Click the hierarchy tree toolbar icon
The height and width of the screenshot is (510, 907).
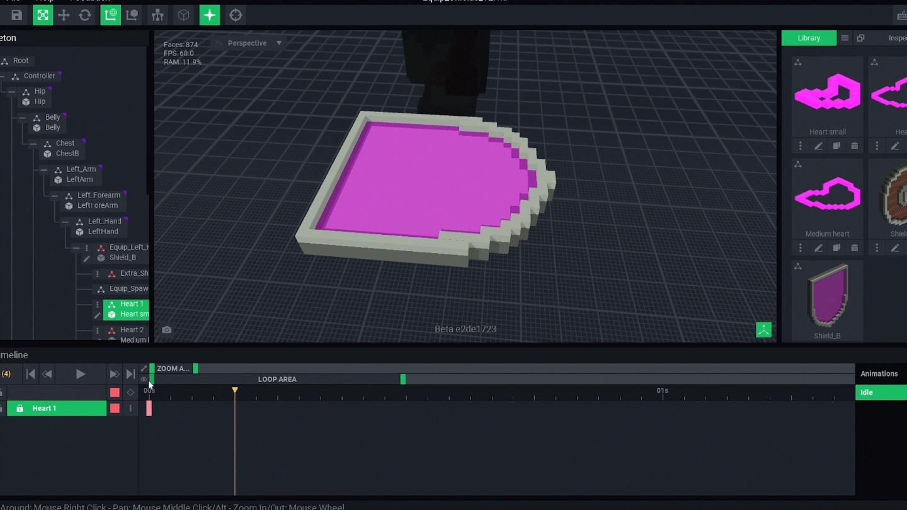pos(157,15)
